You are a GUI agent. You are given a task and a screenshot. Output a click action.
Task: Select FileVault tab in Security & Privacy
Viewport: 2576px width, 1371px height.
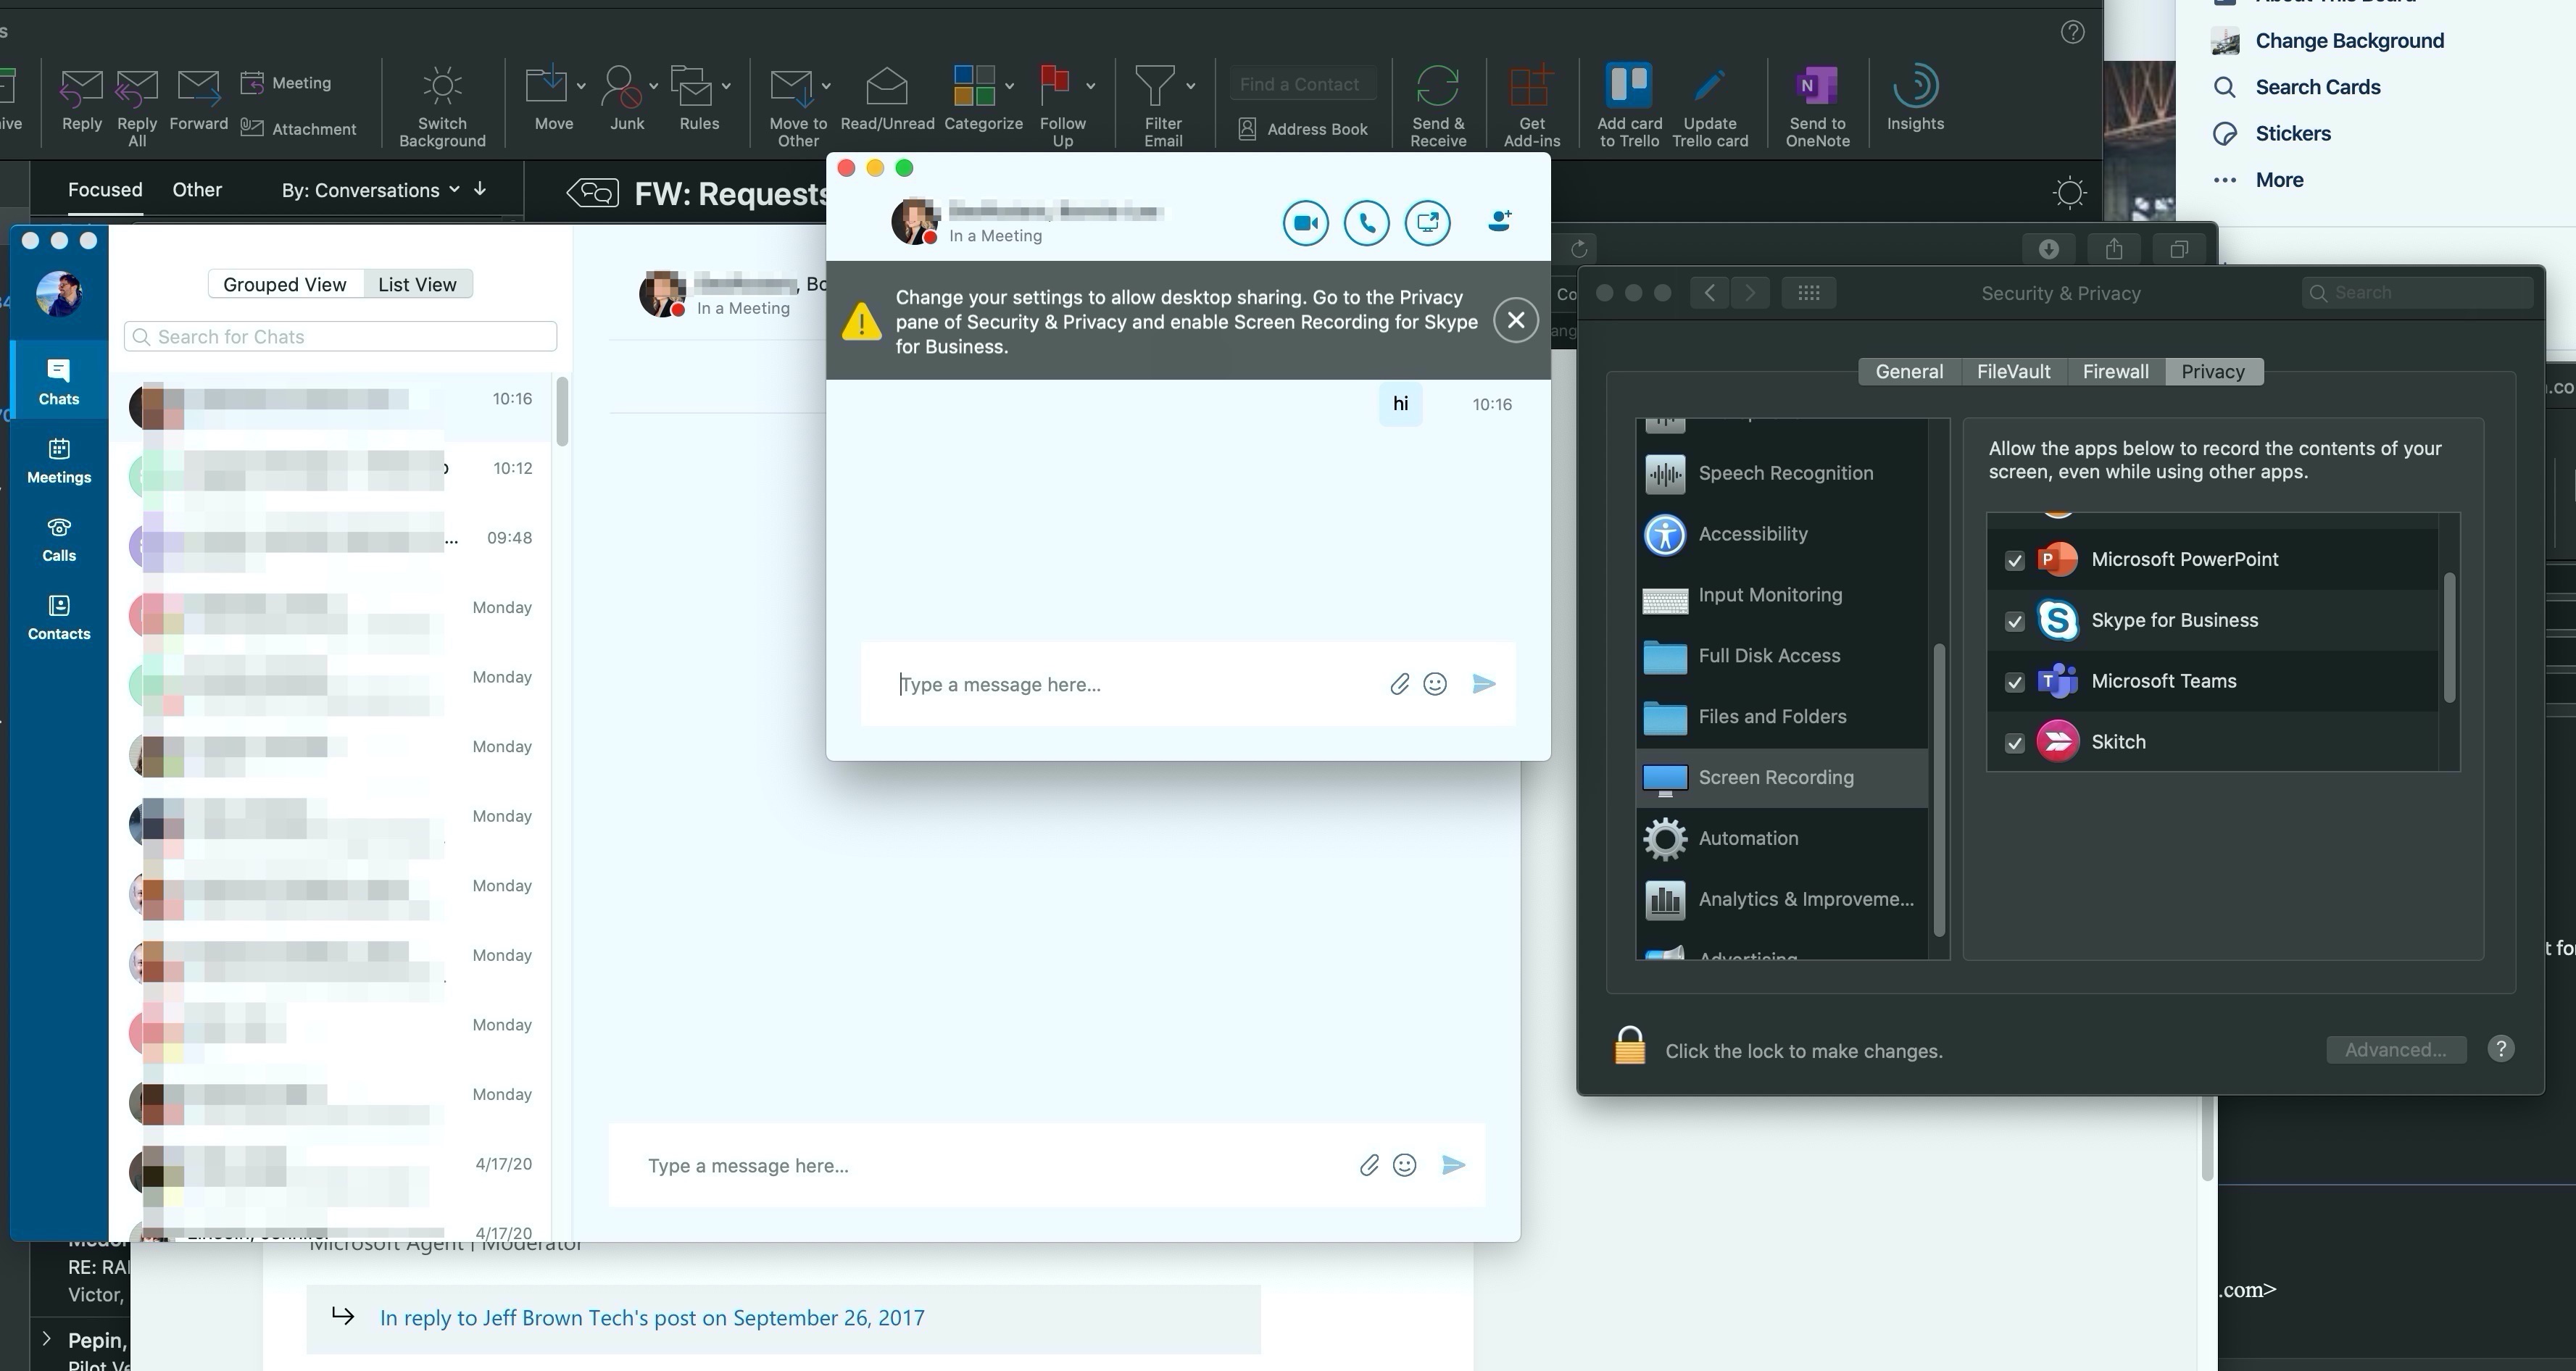2013,371
